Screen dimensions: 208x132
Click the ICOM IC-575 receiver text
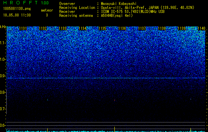point(133,12)
